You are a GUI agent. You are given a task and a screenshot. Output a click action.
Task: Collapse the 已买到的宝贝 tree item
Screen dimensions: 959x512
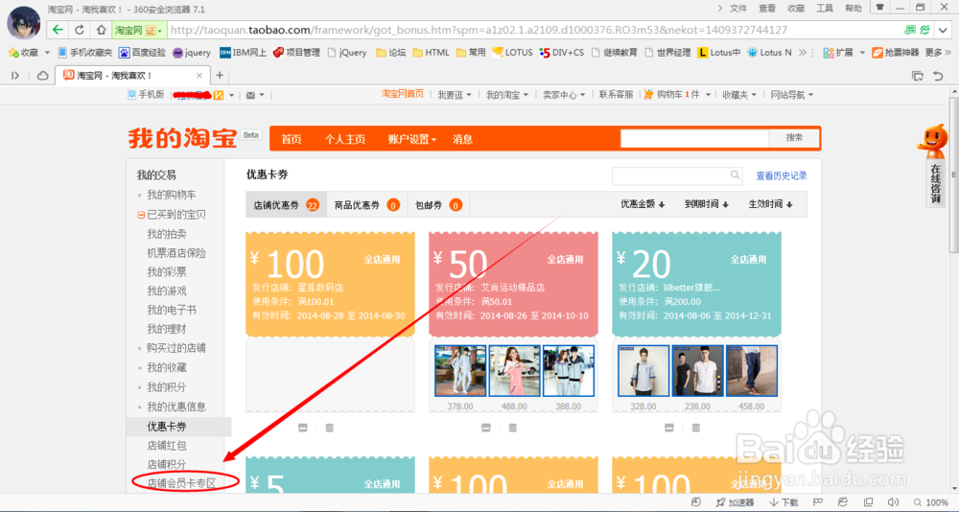point(141,215)
